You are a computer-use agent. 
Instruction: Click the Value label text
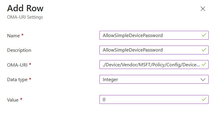click(x=13, y=100)
